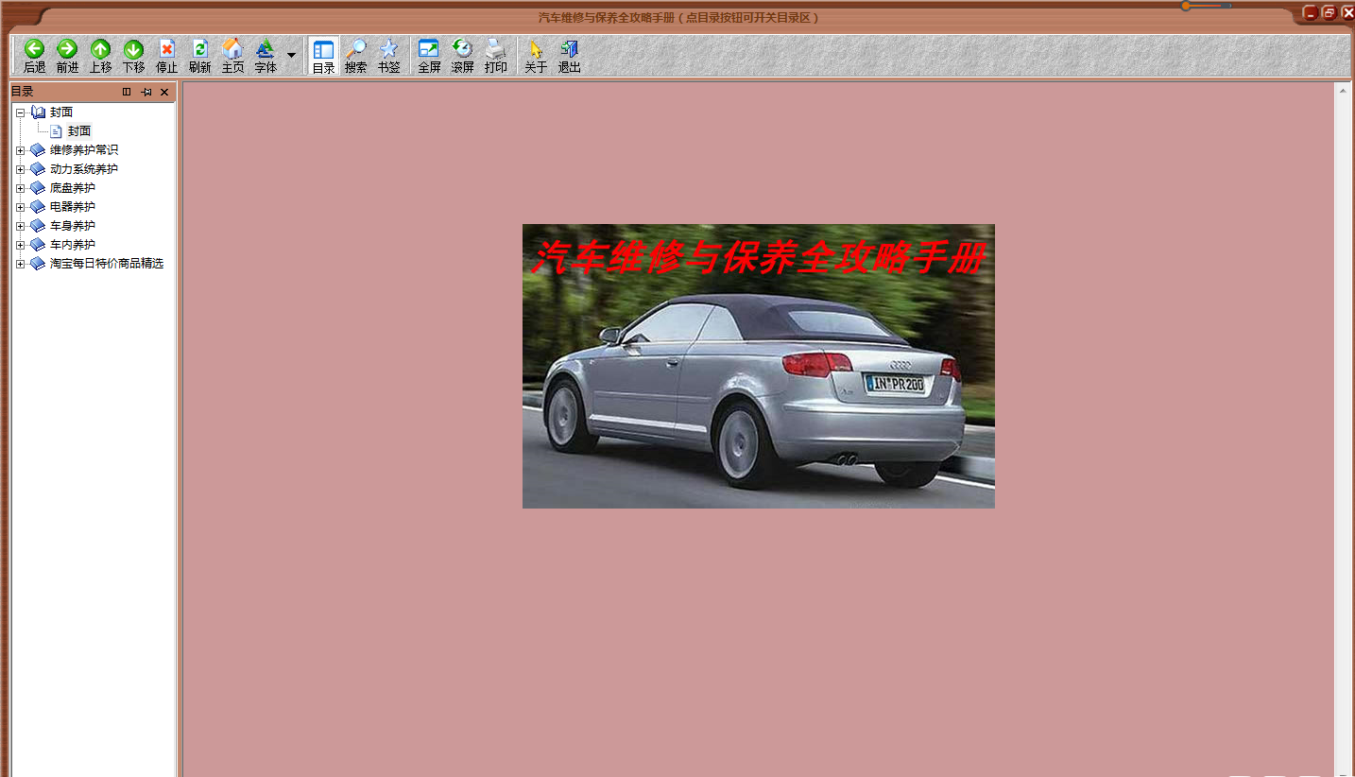
Task: Open the dropdown arrow next to 字体
Action: pos(291,55)
